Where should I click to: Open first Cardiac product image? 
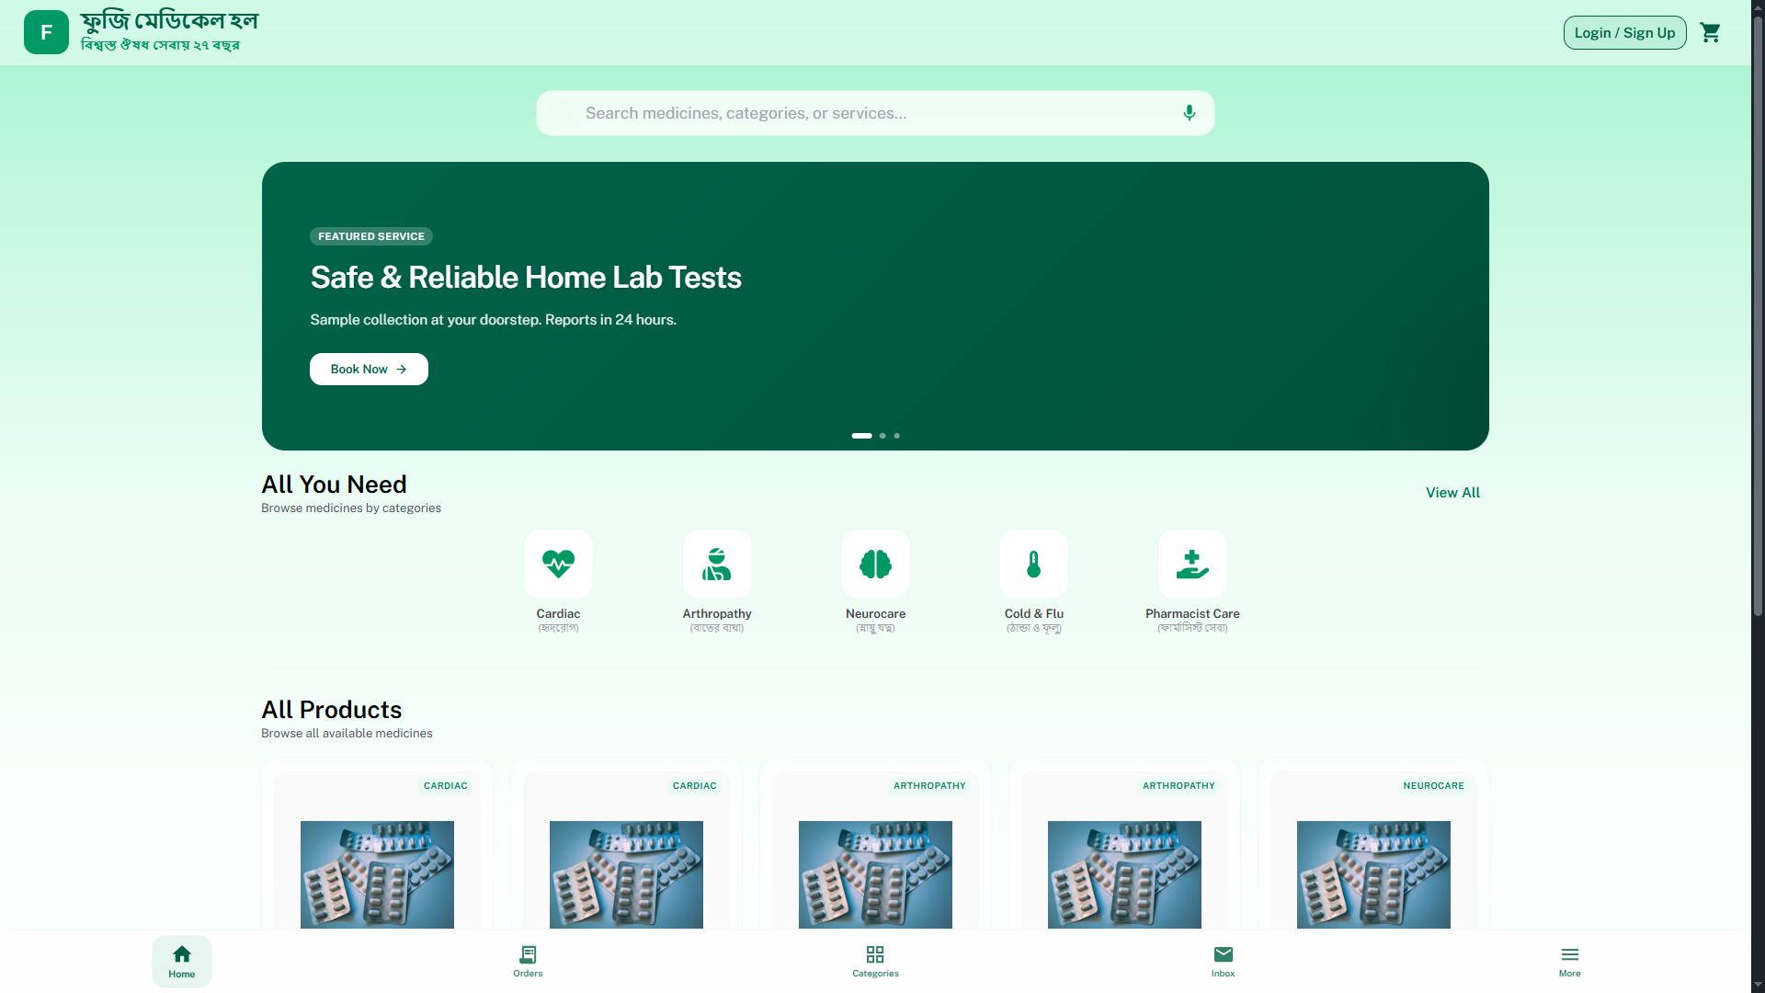click(x=377, y=874)
